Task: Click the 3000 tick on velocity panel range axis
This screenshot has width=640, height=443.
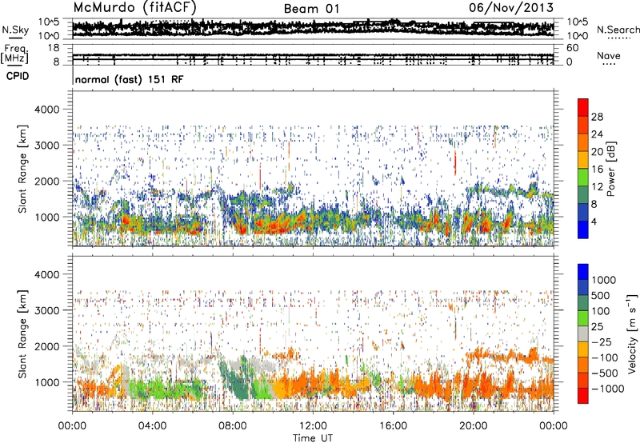Action: click(x=47, y=310)
